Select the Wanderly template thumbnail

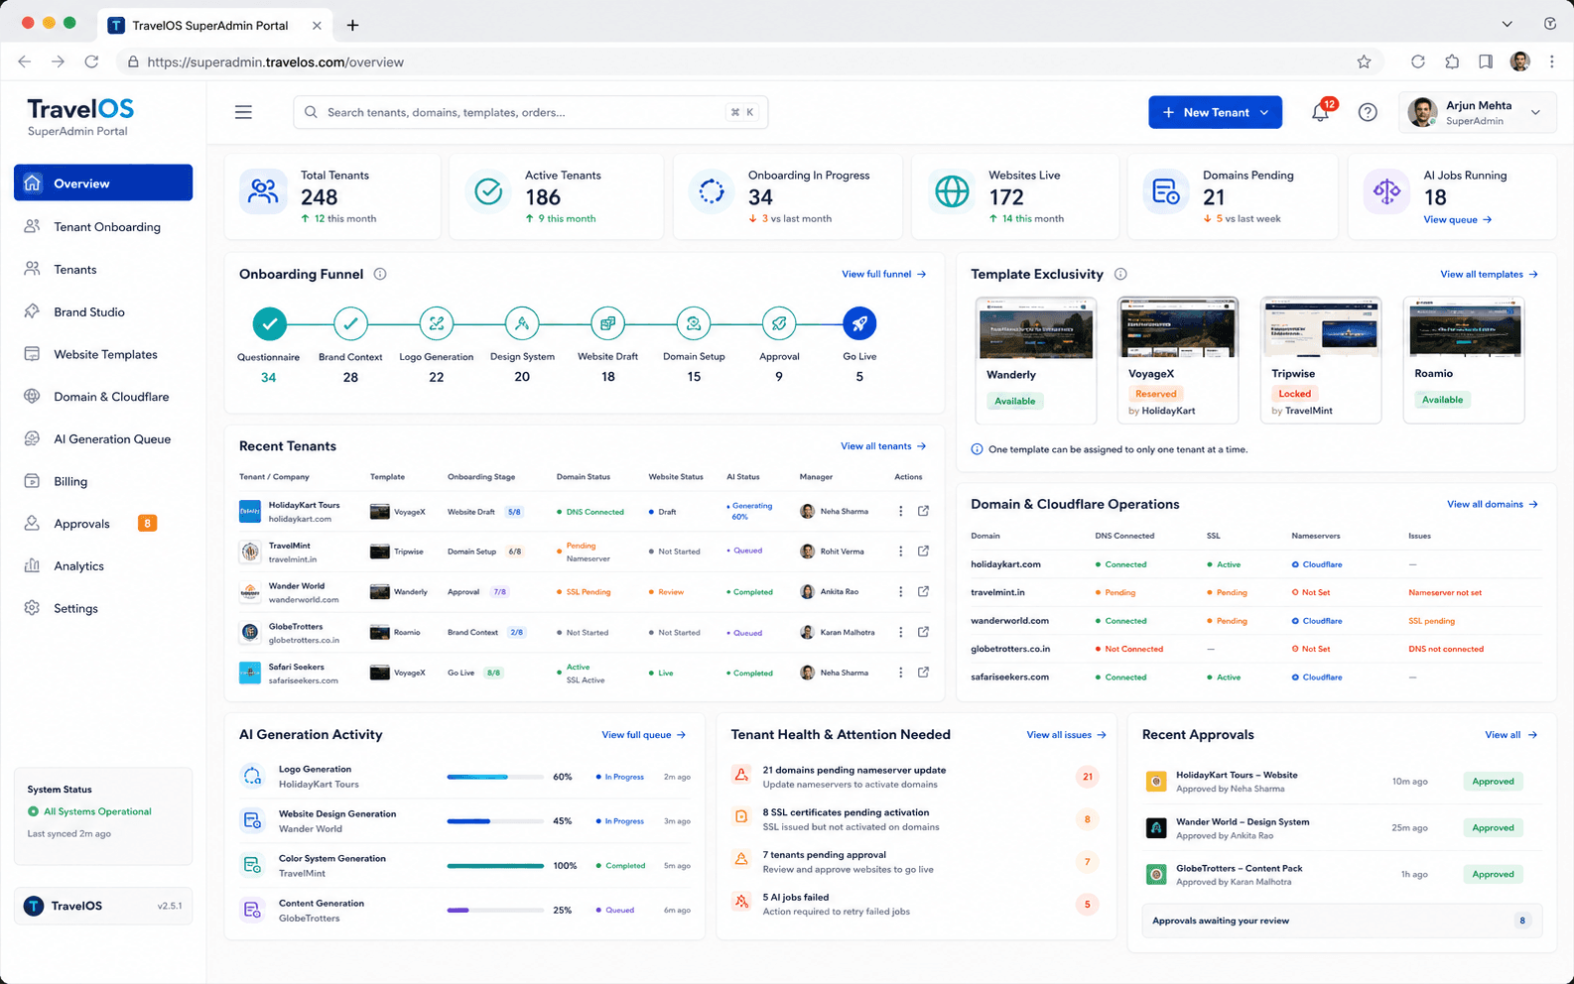1036,328
